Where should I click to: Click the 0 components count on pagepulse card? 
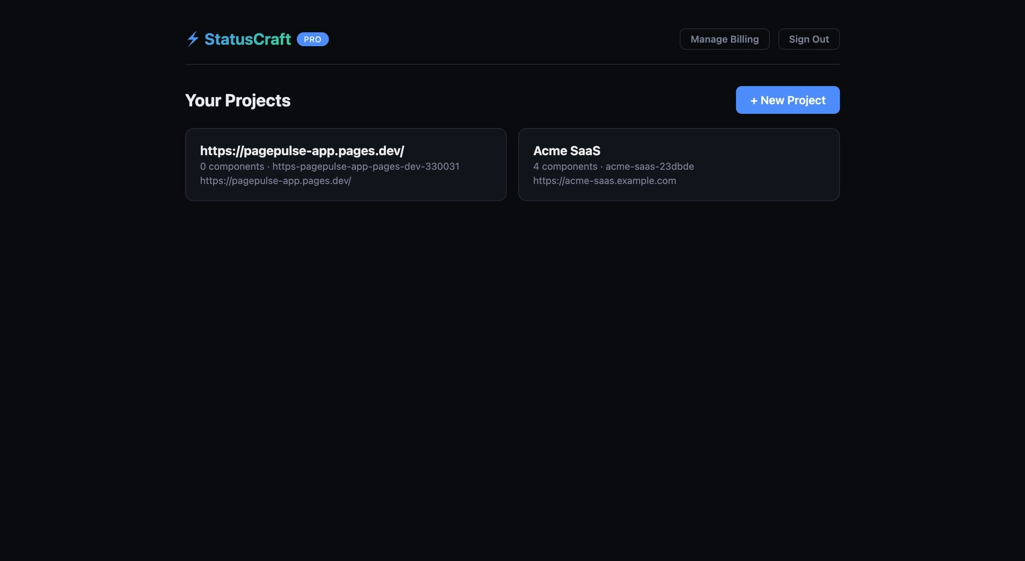(233, 166)
